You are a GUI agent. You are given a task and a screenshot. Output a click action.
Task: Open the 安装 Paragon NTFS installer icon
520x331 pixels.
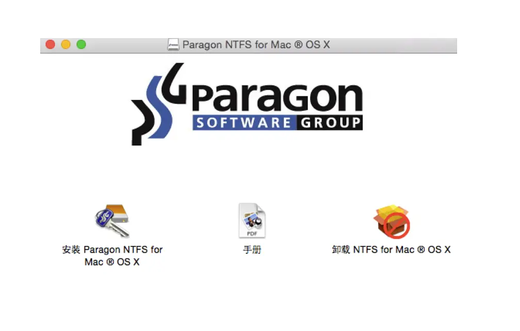(112, 221)
